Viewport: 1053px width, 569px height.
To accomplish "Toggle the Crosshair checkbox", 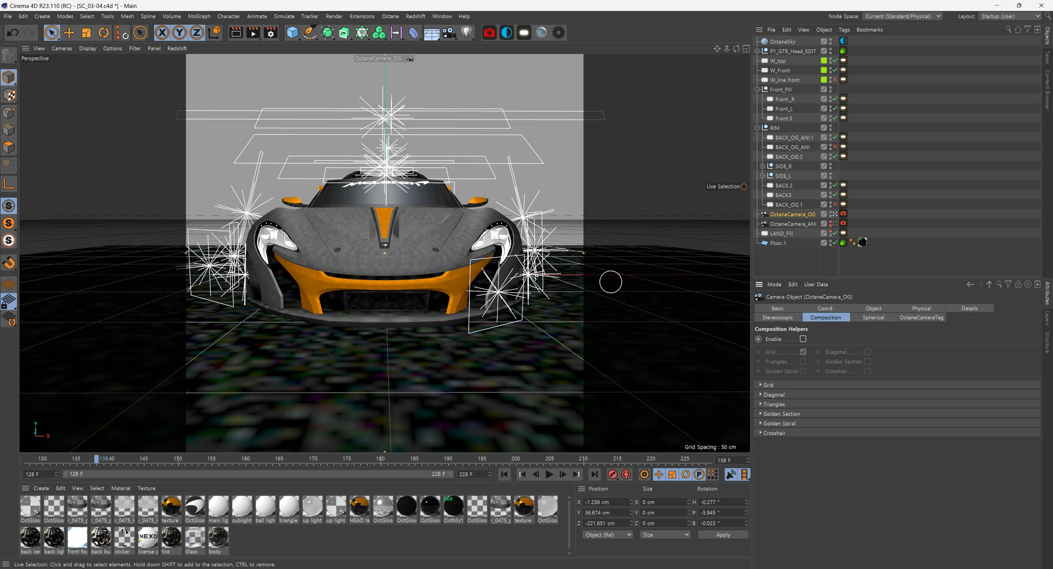I will [x=867, y=371].
